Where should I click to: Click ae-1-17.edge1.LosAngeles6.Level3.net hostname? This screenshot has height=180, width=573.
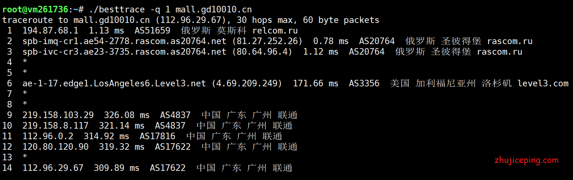pyautogui.click(x=114, y=83)
